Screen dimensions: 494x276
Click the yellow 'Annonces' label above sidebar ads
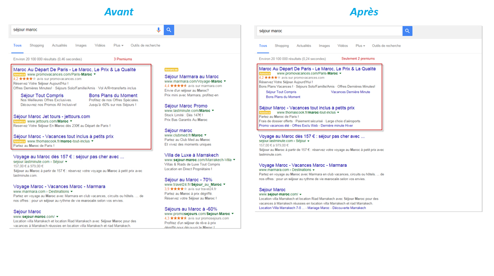(x=172, y=70)
